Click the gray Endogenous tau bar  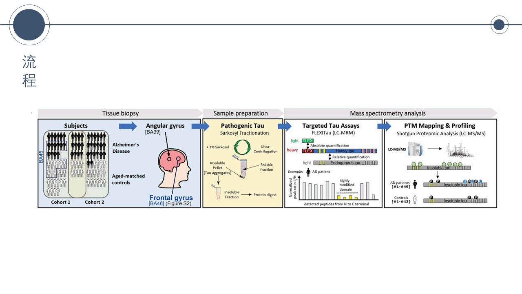pyautogui.click(x=346, y=163)
